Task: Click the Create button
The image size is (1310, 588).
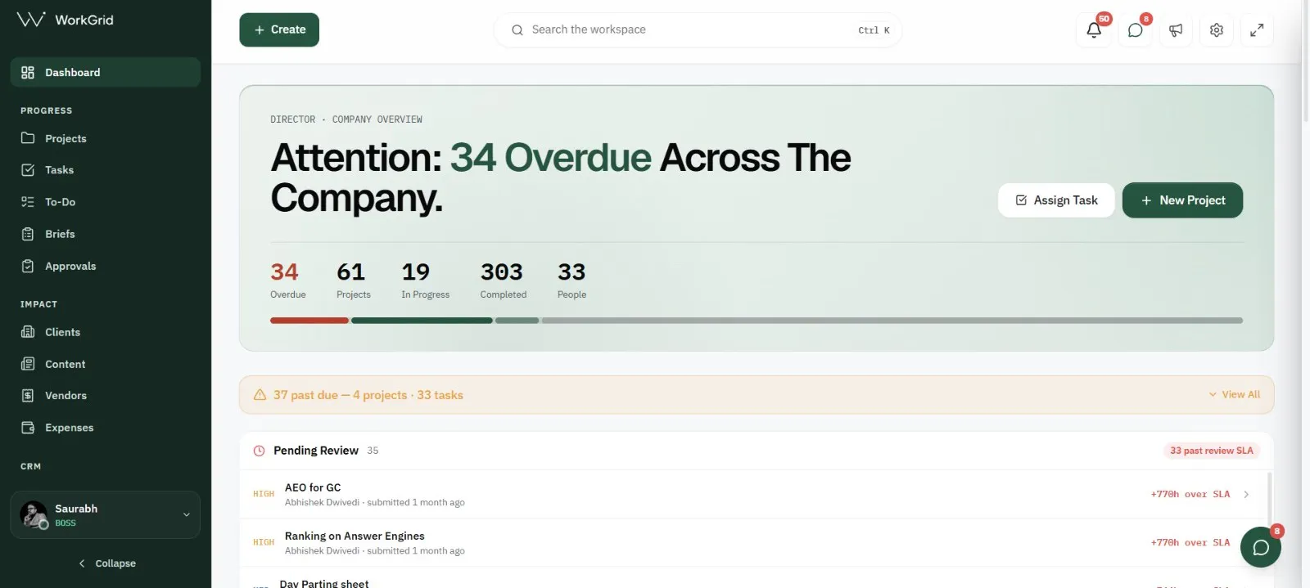Action: [279, 29]
